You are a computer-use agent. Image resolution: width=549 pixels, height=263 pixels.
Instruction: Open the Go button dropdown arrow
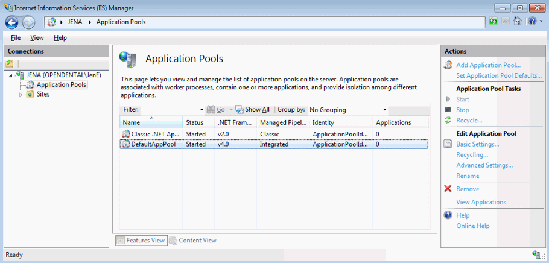pyautogui.click(x=231, y=110)
